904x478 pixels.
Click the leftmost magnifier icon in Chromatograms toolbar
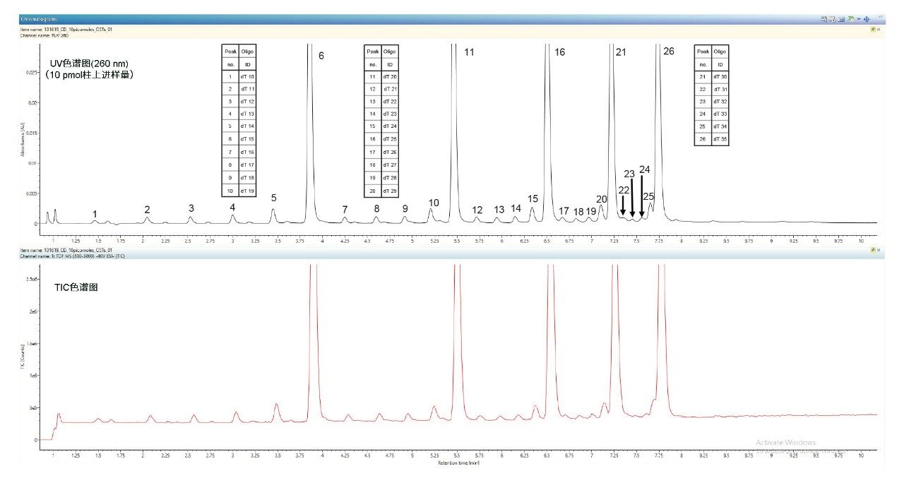823,19
